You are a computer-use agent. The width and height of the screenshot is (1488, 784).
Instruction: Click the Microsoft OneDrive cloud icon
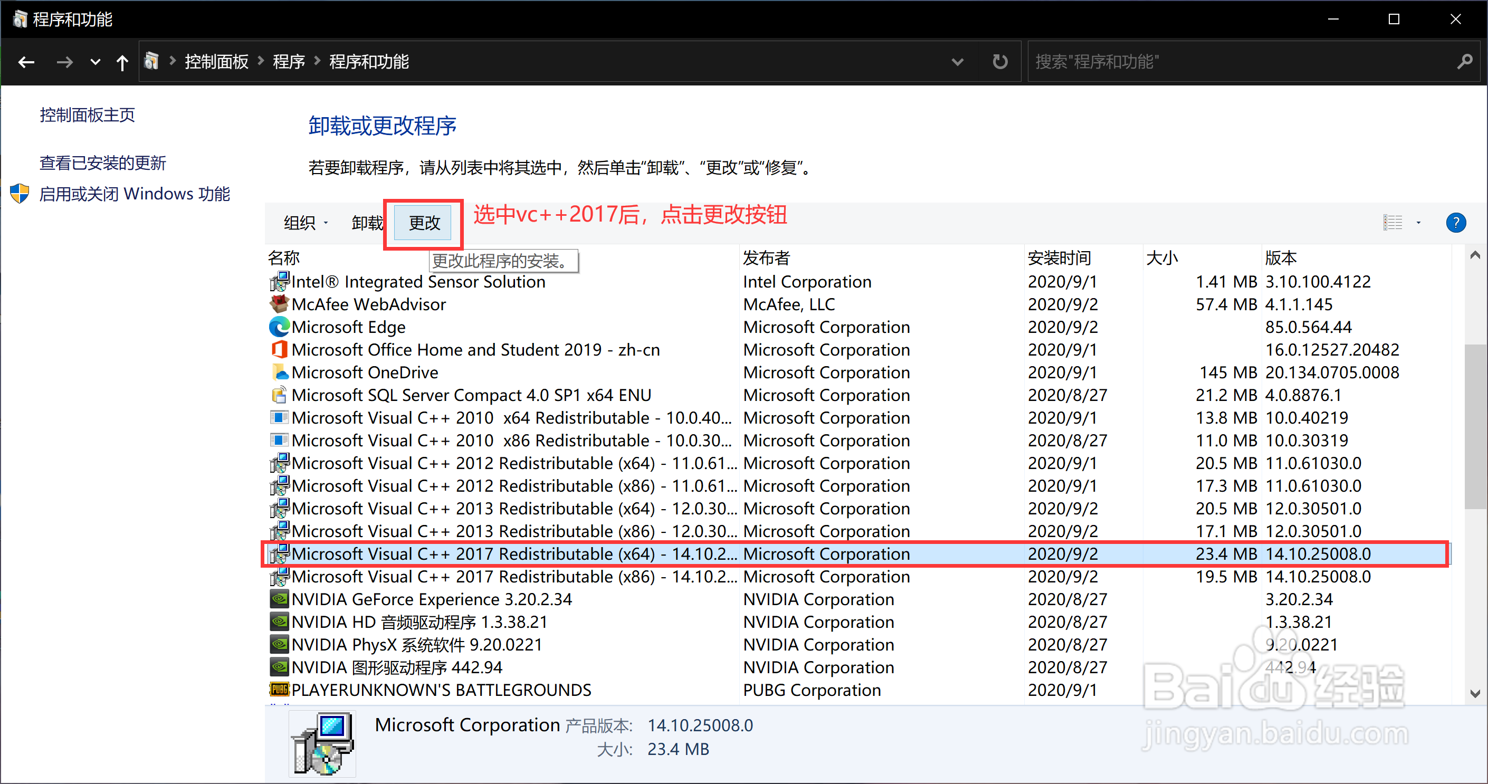click(279, 372)
